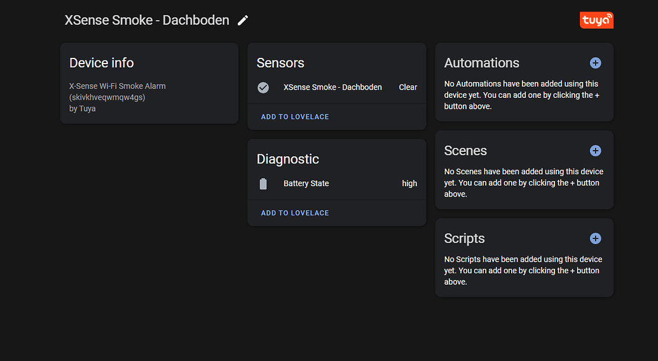The height and width of the screenshot is (361, 658).
Task: Click the 'No Automations have been added' message
Action: tap(522, 95)
